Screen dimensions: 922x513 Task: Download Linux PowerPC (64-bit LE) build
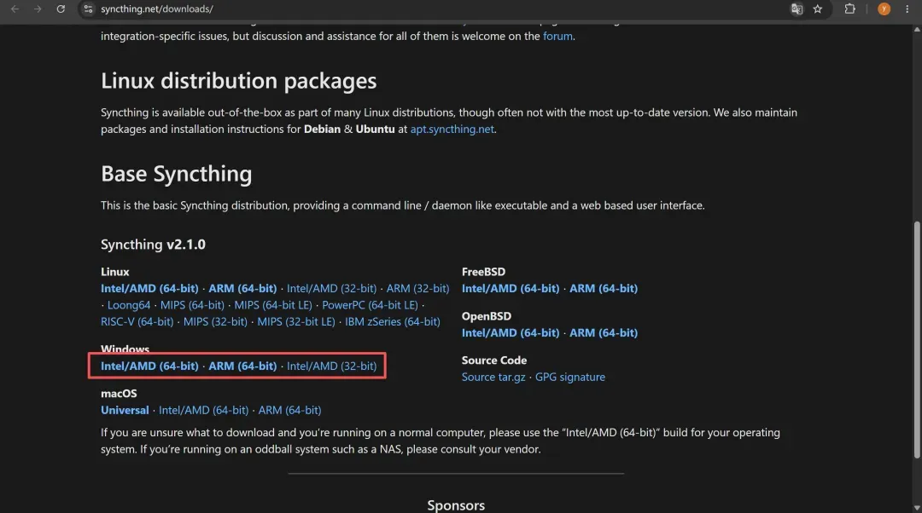tap(370, 305)
